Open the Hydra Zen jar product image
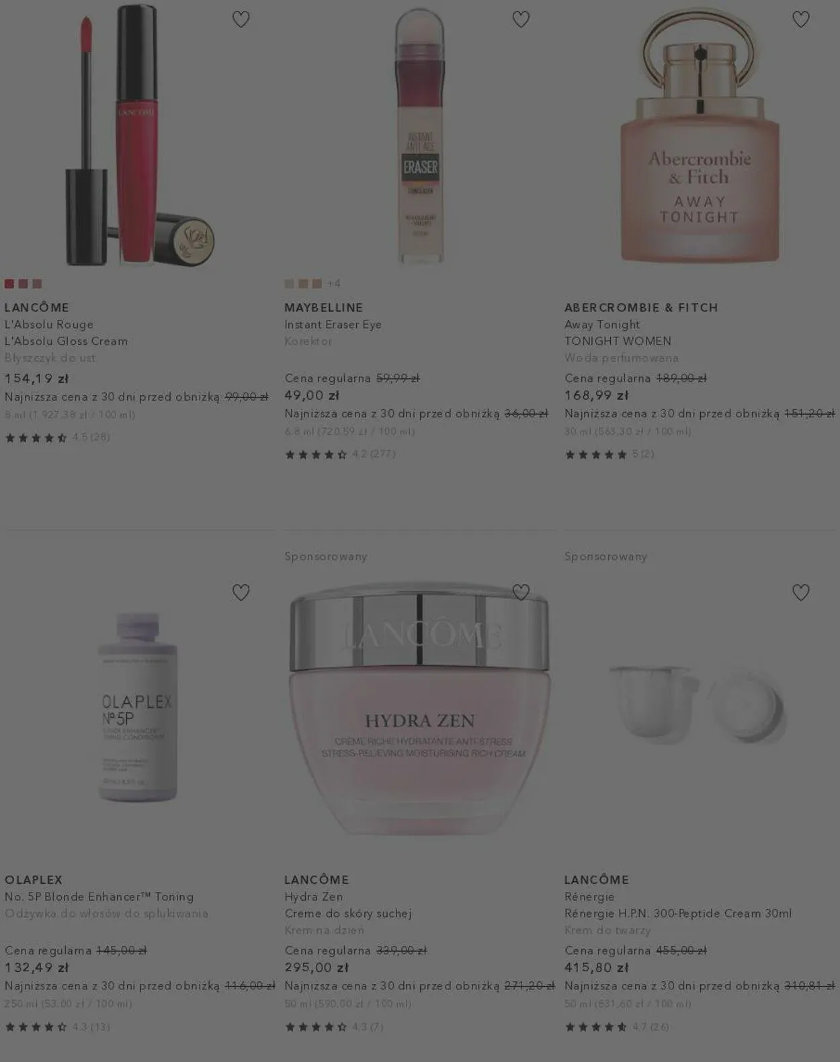Viewport: 840px width, 1062px height. coord(420,709)
